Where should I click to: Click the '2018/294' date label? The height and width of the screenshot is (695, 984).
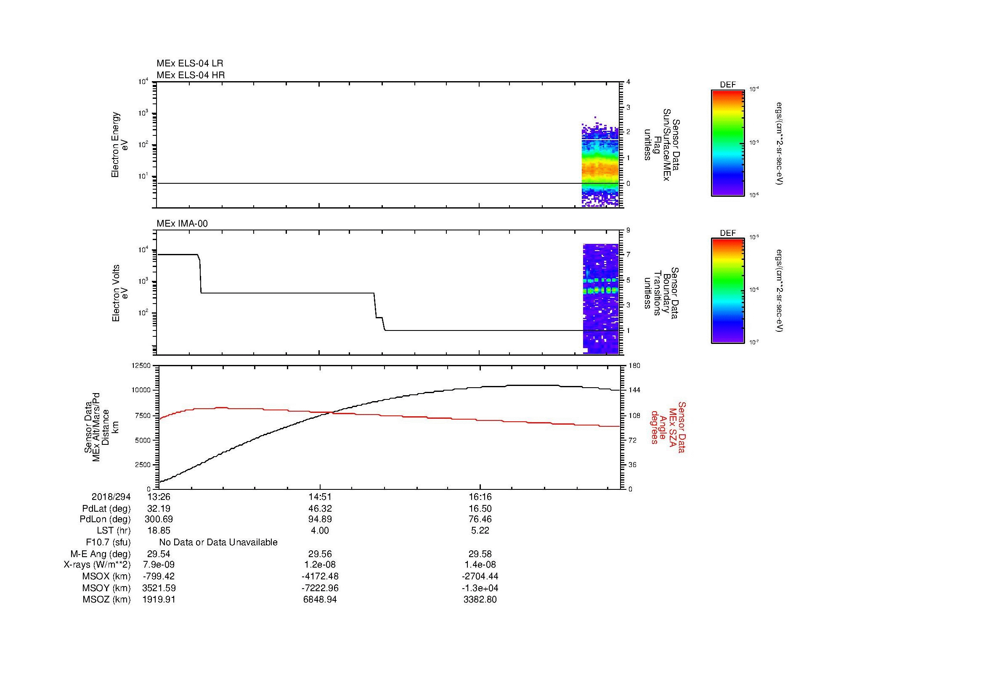coord(111,497)
